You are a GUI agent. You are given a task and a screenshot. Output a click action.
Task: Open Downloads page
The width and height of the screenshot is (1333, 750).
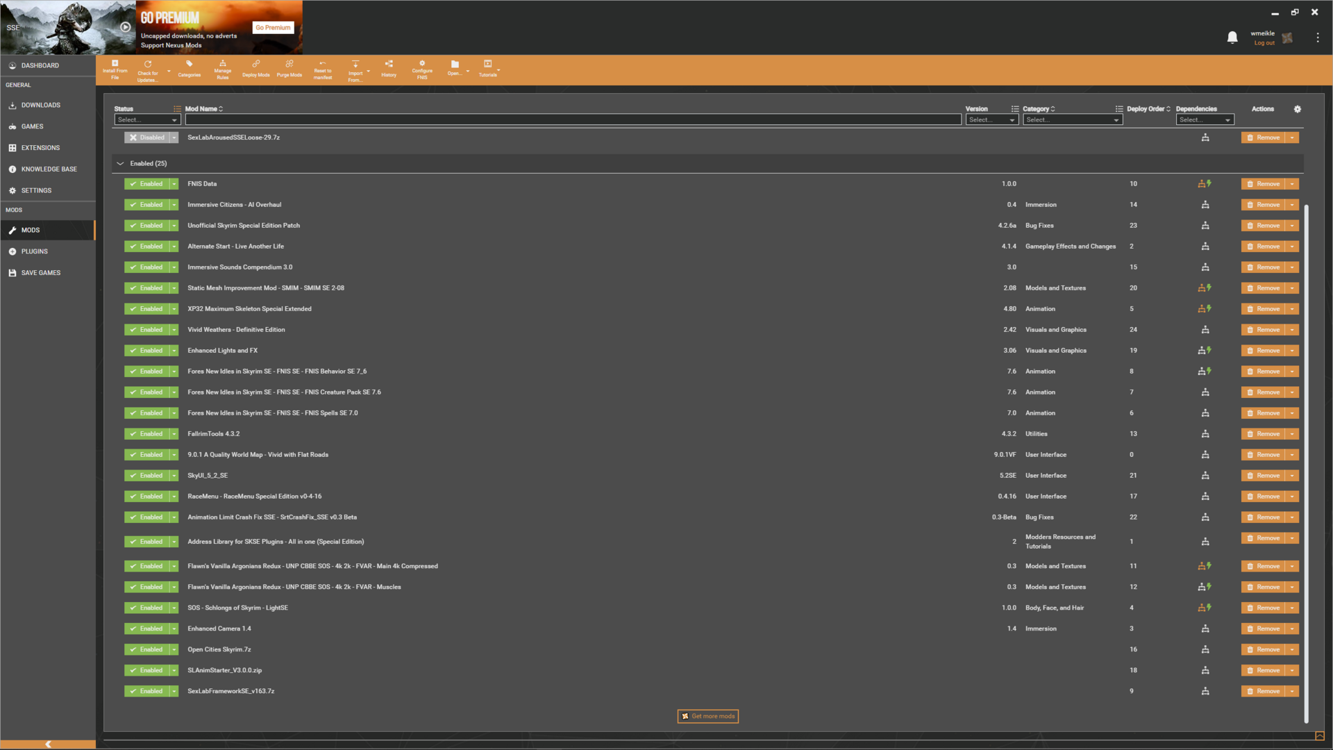tap(41, 106)
